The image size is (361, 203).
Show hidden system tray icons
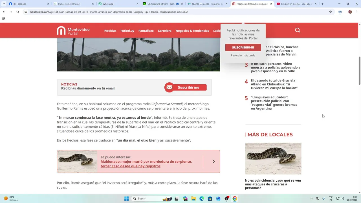311,198
